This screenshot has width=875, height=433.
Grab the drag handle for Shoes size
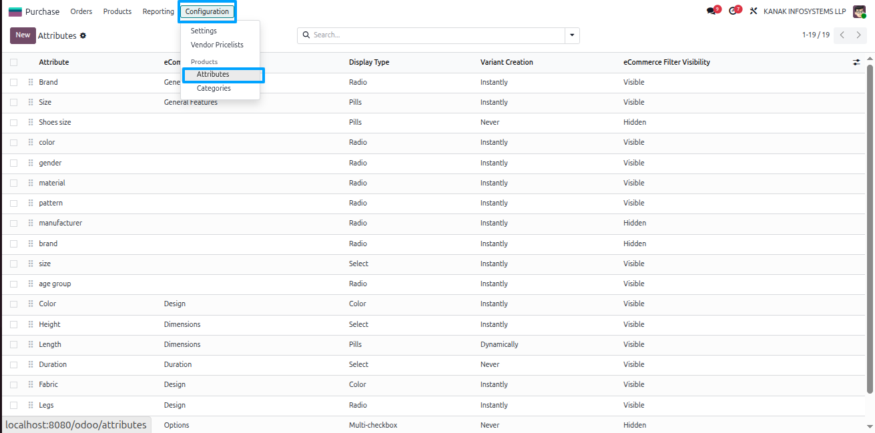coord(31,122)
